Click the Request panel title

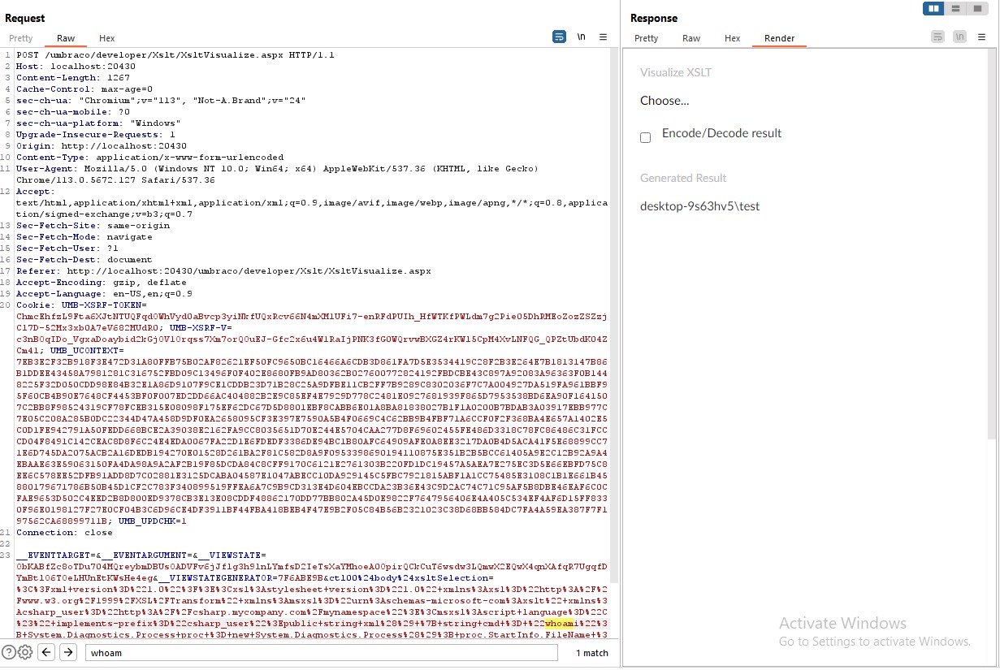click(25, 18)
